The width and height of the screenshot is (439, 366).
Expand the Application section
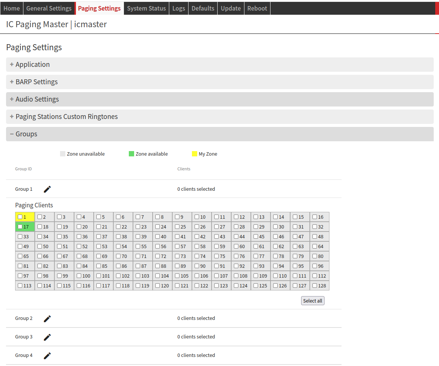click(32, 65)
